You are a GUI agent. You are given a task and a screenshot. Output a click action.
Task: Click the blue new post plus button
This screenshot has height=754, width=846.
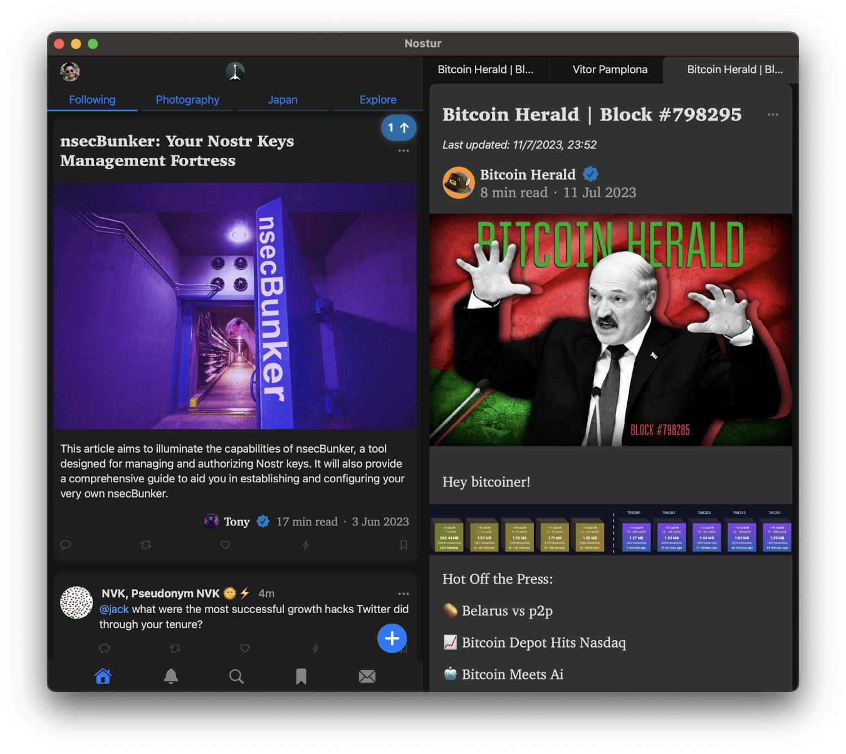(x=392, y=638)
